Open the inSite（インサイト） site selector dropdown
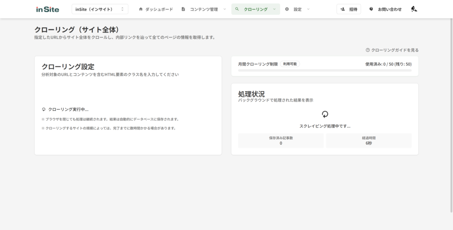Viewport: 453px width, 230px height. pyautogui.click(x=100, y=9)
